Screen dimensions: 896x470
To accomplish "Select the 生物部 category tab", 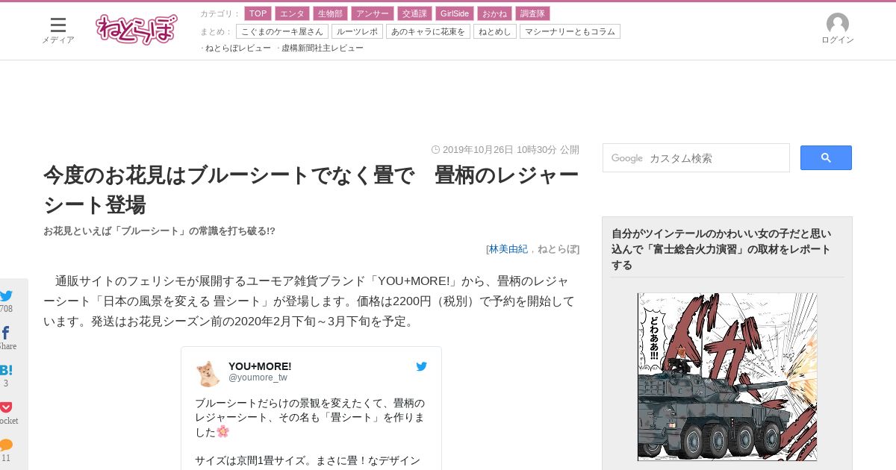I will [x=330, y=13].
